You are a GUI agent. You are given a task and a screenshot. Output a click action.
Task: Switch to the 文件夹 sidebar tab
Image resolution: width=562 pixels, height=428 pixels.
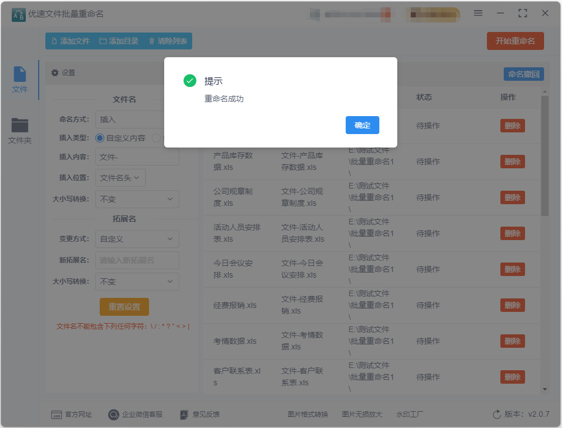point(20,131)
